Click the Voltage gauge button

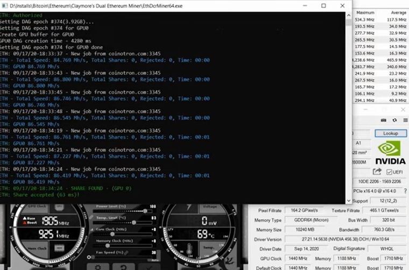210,208
